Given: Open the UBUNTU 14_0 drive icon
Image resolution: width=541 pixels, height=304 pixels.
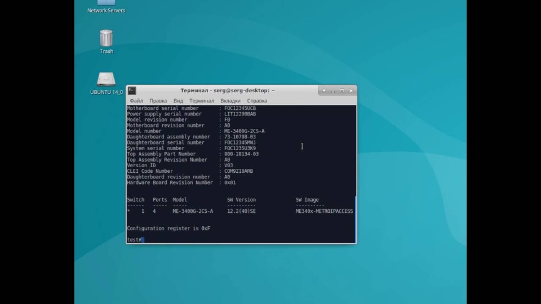Looking at the screenshot, I should coord(106,83).
